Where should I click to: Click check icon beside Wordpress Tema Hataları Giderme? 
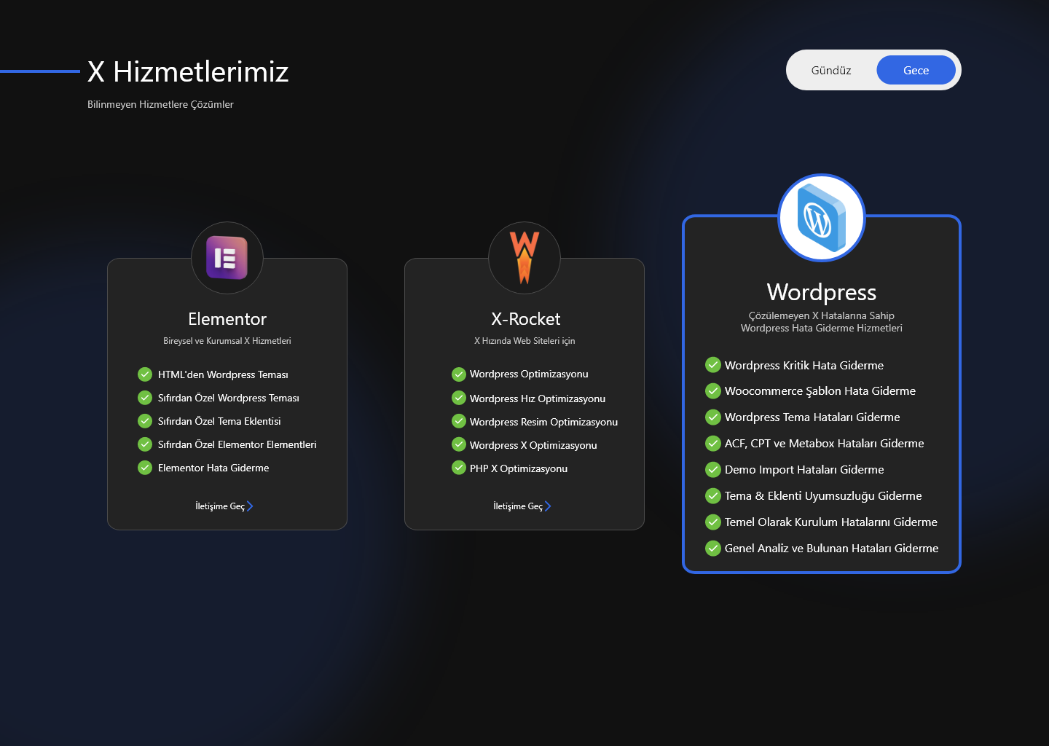(713, 417)
